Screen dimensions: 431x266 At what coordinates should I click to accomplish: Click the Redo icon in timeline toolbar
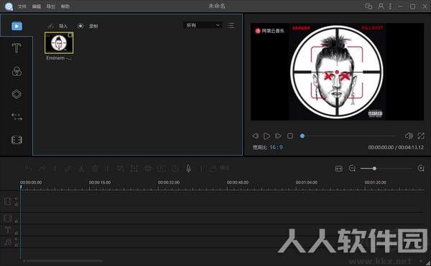pos(42,168)
